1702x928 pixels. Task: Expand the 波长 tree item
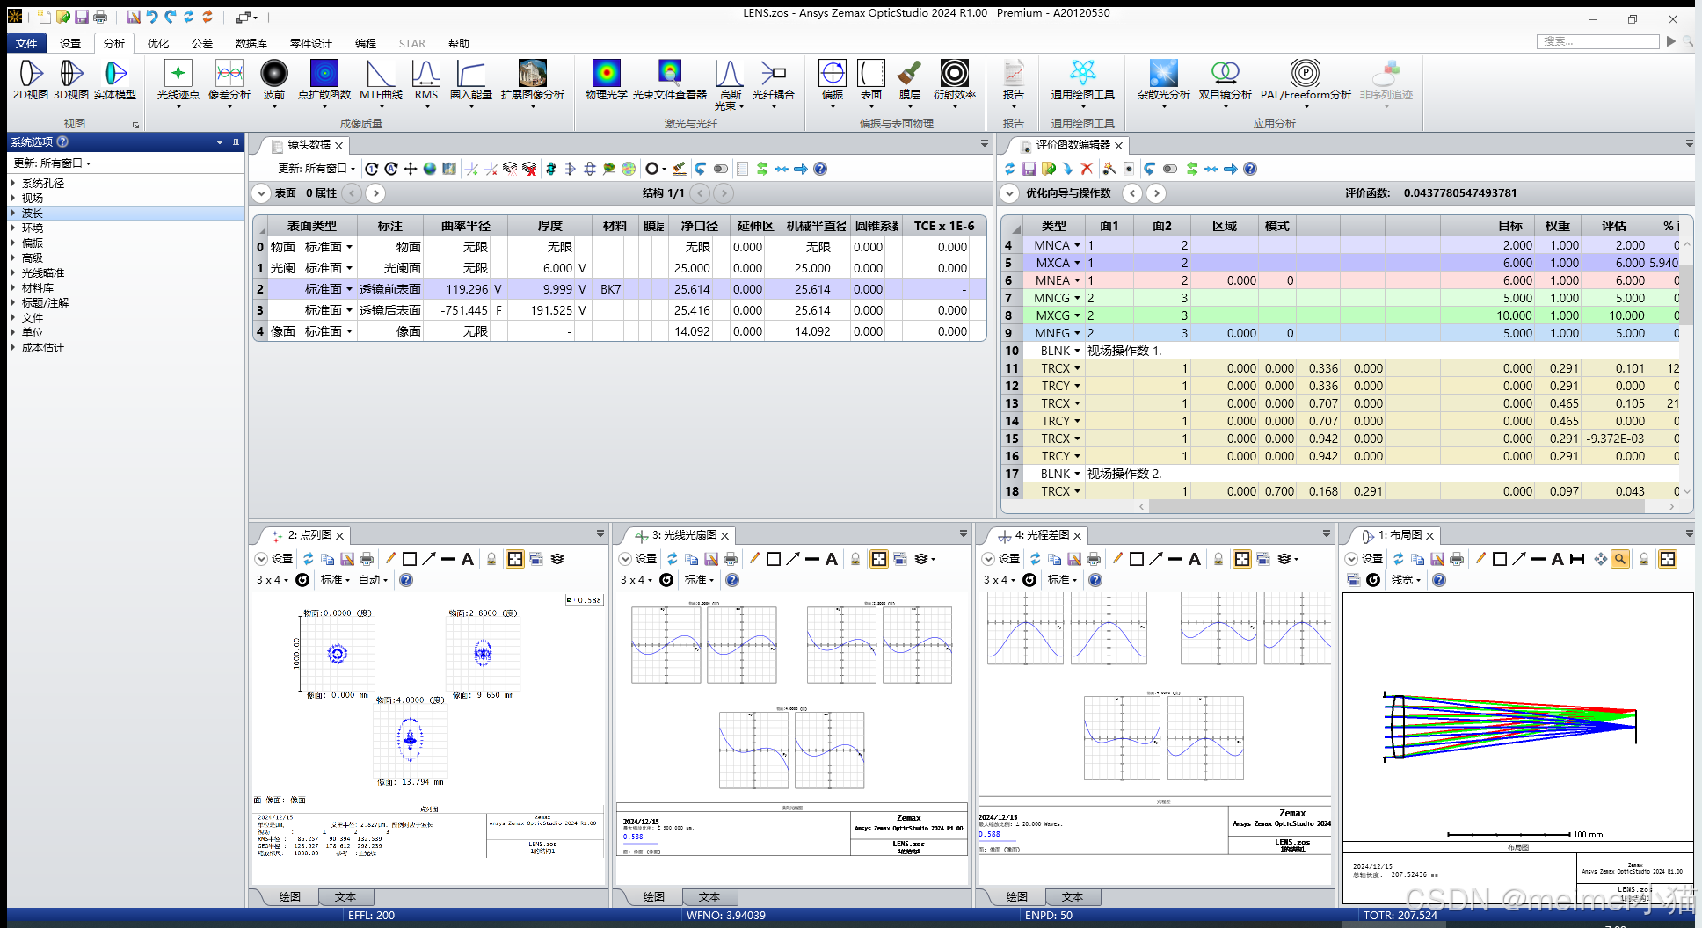(x=13, y=214)
